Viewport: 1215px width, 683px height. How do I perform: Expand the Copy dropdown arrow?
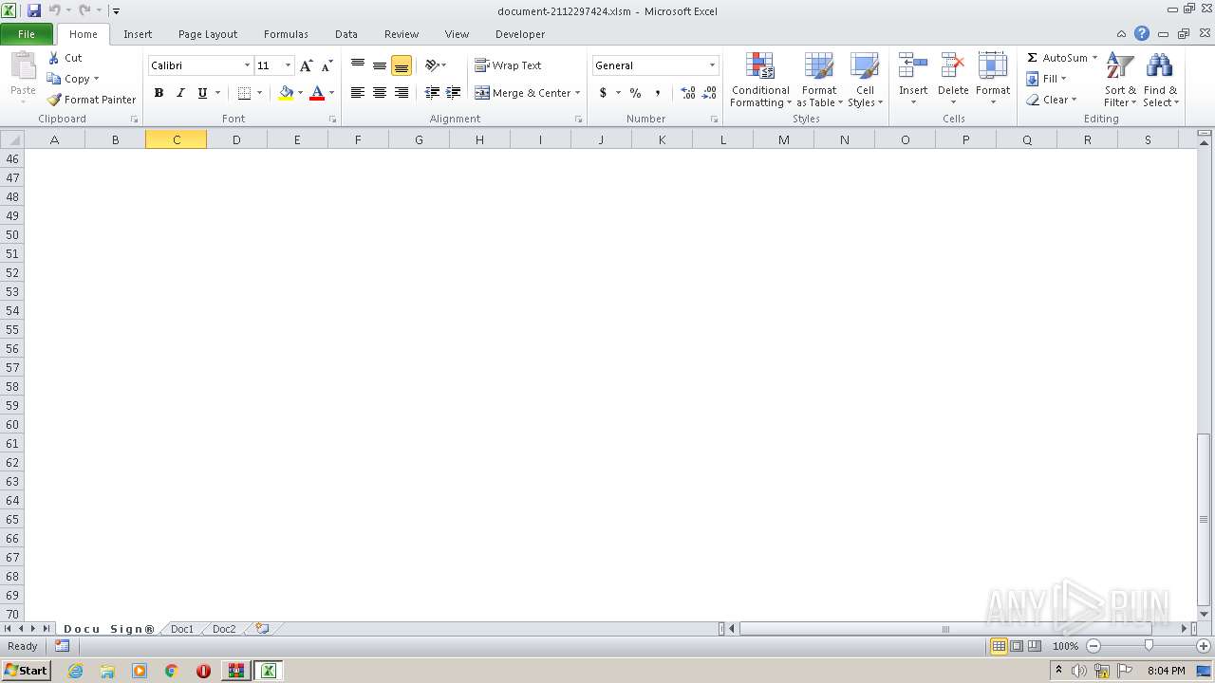click(x=96, y=79)
